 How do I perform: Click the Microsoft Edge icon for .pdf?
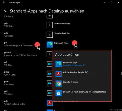(50, 44)
